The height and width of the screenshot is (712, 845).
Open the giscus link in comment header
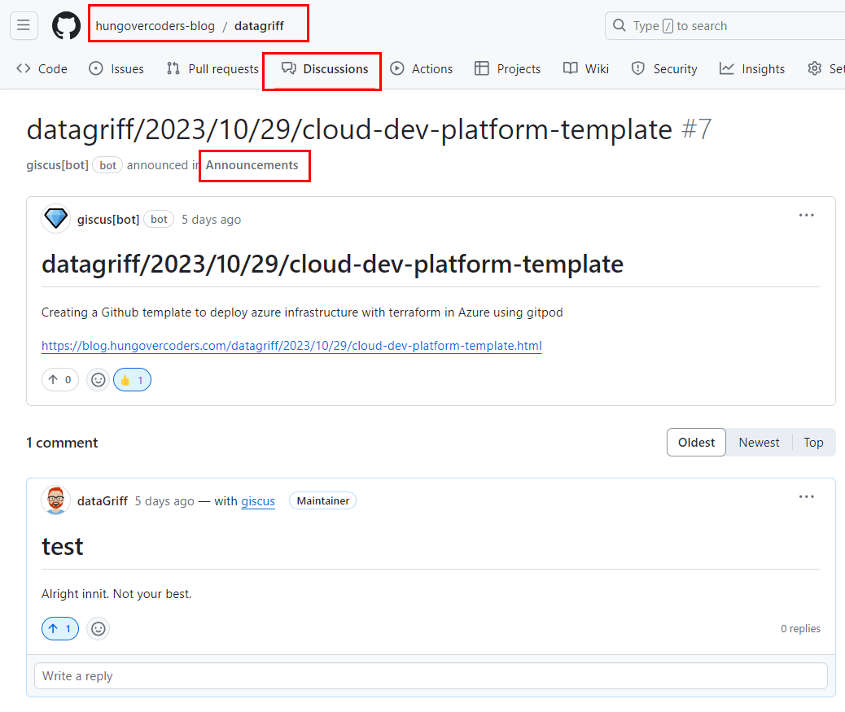click(257, 501)
